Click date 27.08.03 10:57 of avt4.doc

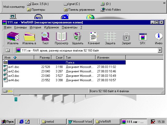point(106,80)
